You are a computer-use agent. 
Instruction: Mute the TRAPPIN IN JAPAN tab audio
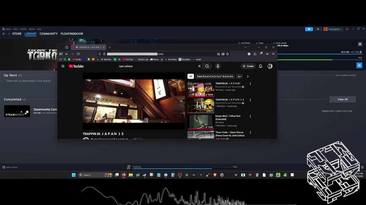click(77, 47)
